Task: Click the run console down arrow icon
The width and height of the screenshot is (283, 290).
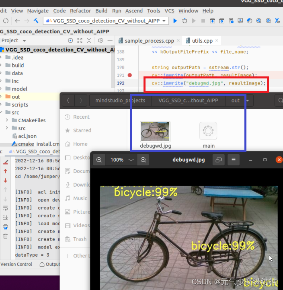Action: [6, 180]
